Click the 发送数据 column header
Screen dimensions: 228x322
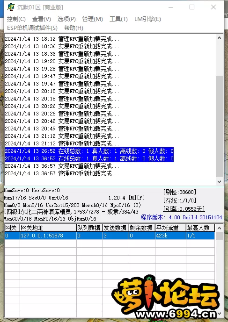coord(116,228)
